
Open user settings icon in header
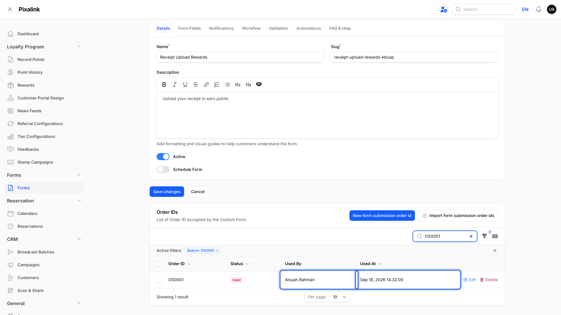point(444,9)
